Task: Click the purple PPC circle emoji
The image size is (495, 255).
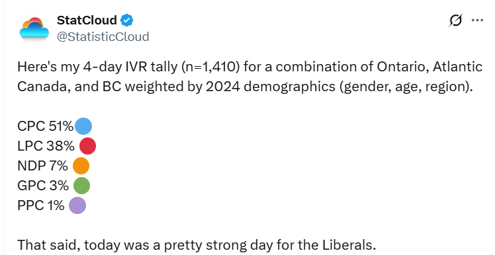Action: tap(77, 205)
